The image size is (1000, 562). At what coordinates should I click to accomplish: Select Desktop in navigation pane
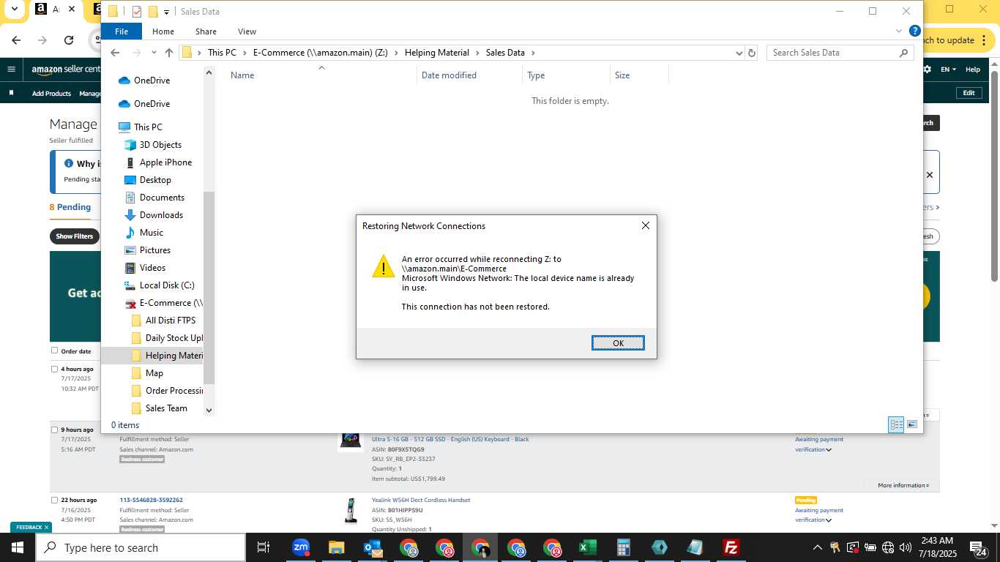(x=155, y=180)
